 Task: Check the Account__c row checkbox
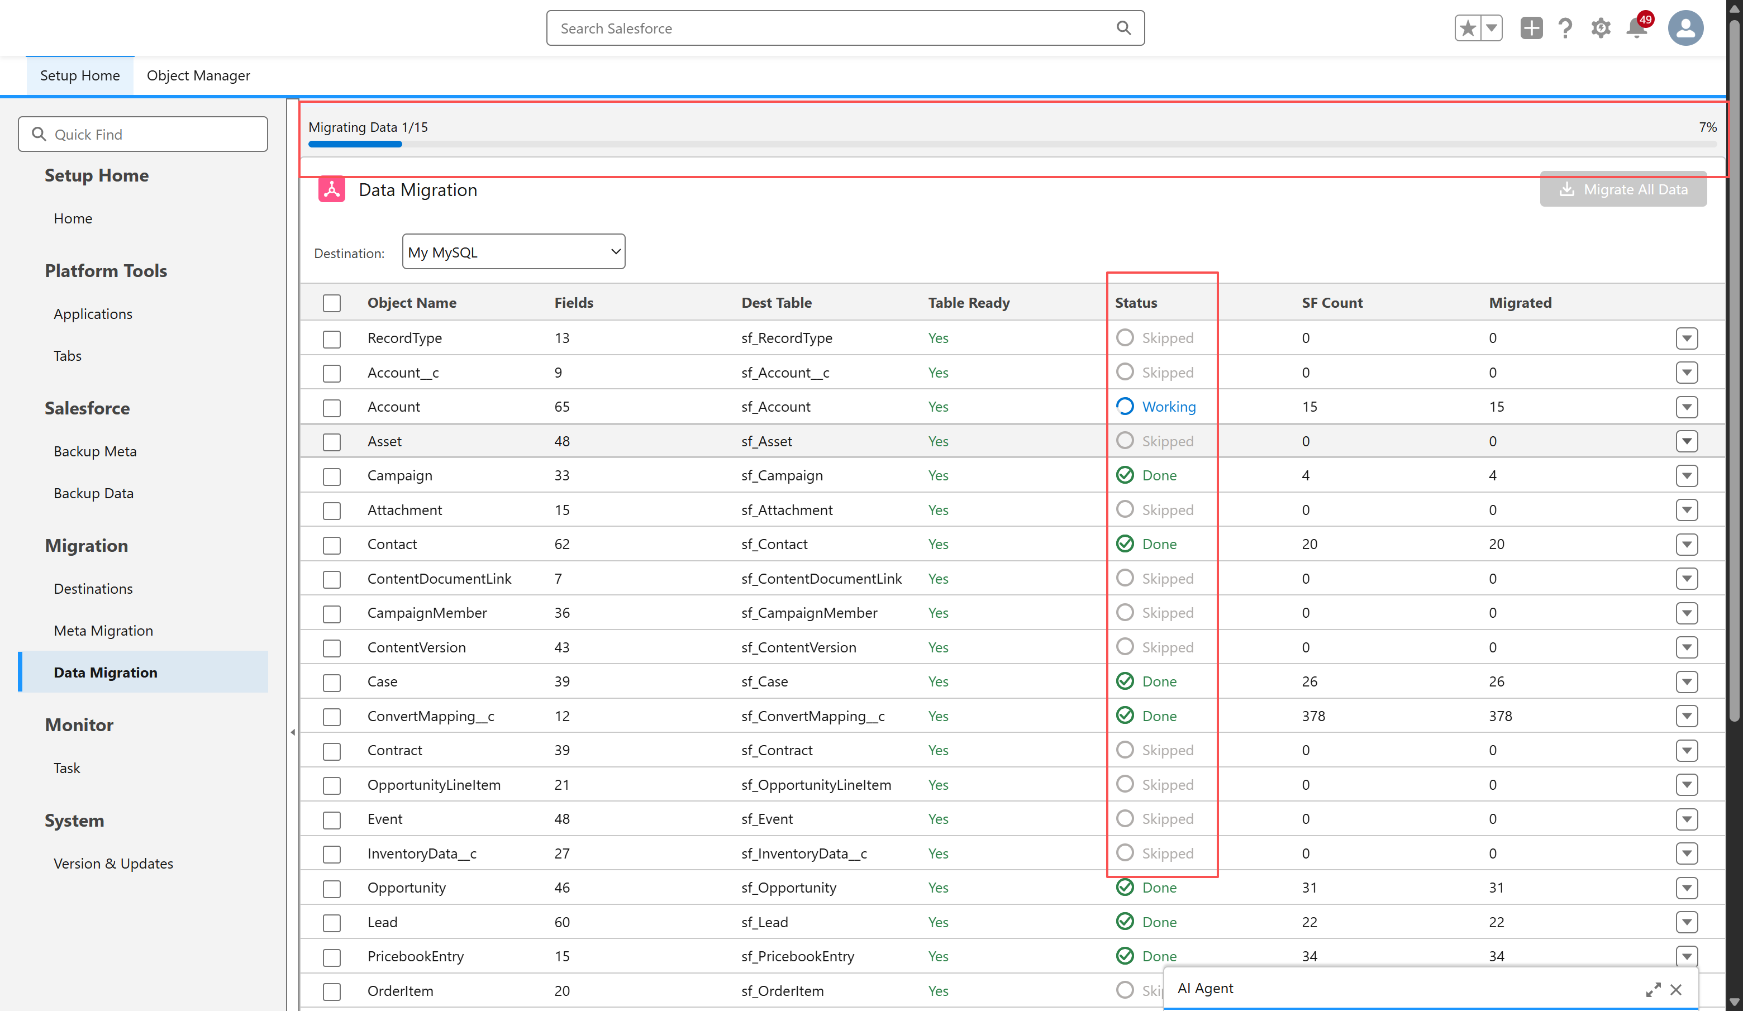[x=332, y=373]
